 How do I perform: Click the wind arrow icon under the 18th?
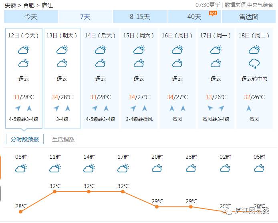click(249, 108)
